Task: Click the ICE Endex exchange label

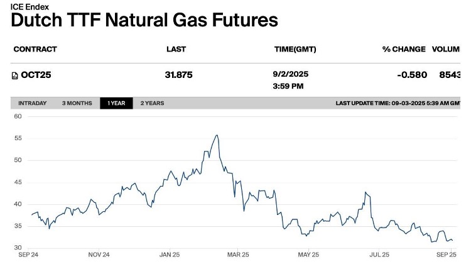Action: click(30, 7)
